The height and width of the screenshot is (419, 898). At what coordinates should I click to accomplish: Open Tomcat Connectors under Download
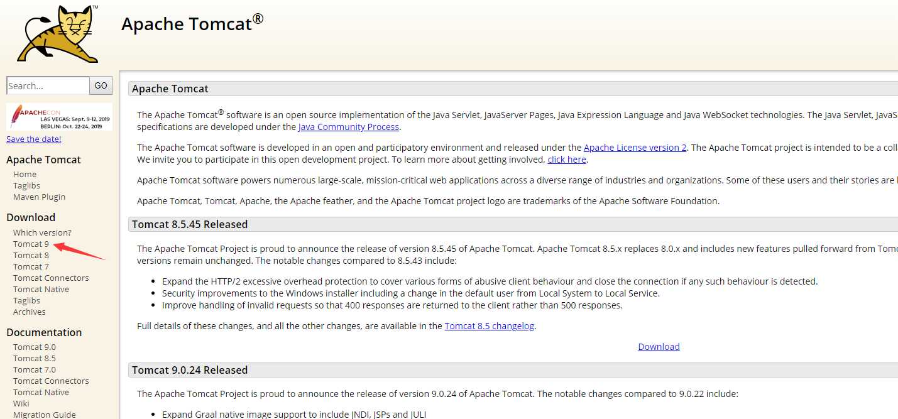(x=51, y=278)
